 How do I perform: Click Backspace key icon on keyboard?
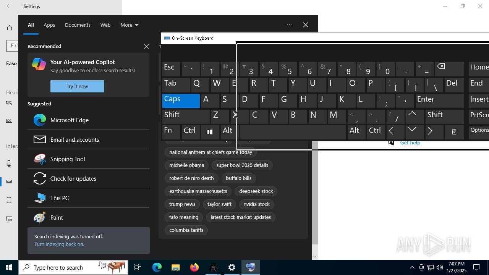point(450,69)
